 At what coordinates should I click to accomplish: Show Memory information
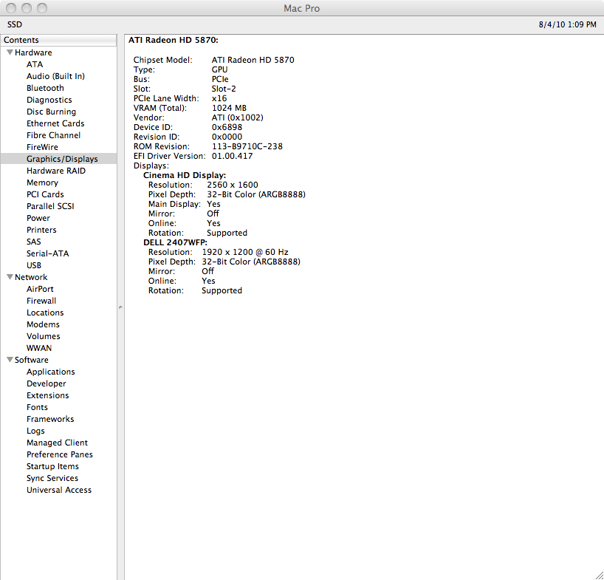pyautogui.click(x=42, y=182)
